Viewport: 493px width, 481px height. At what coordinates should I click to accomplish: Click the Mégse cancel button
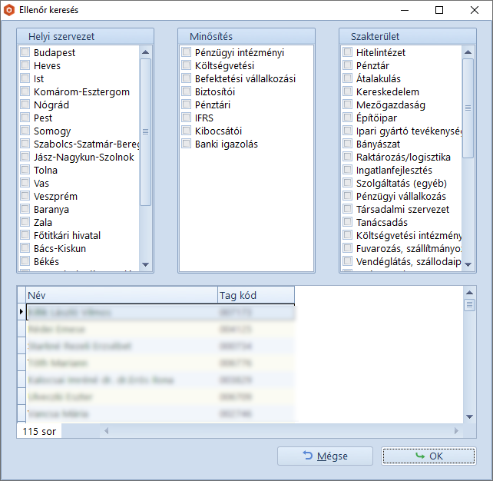(x=325, y=456)
